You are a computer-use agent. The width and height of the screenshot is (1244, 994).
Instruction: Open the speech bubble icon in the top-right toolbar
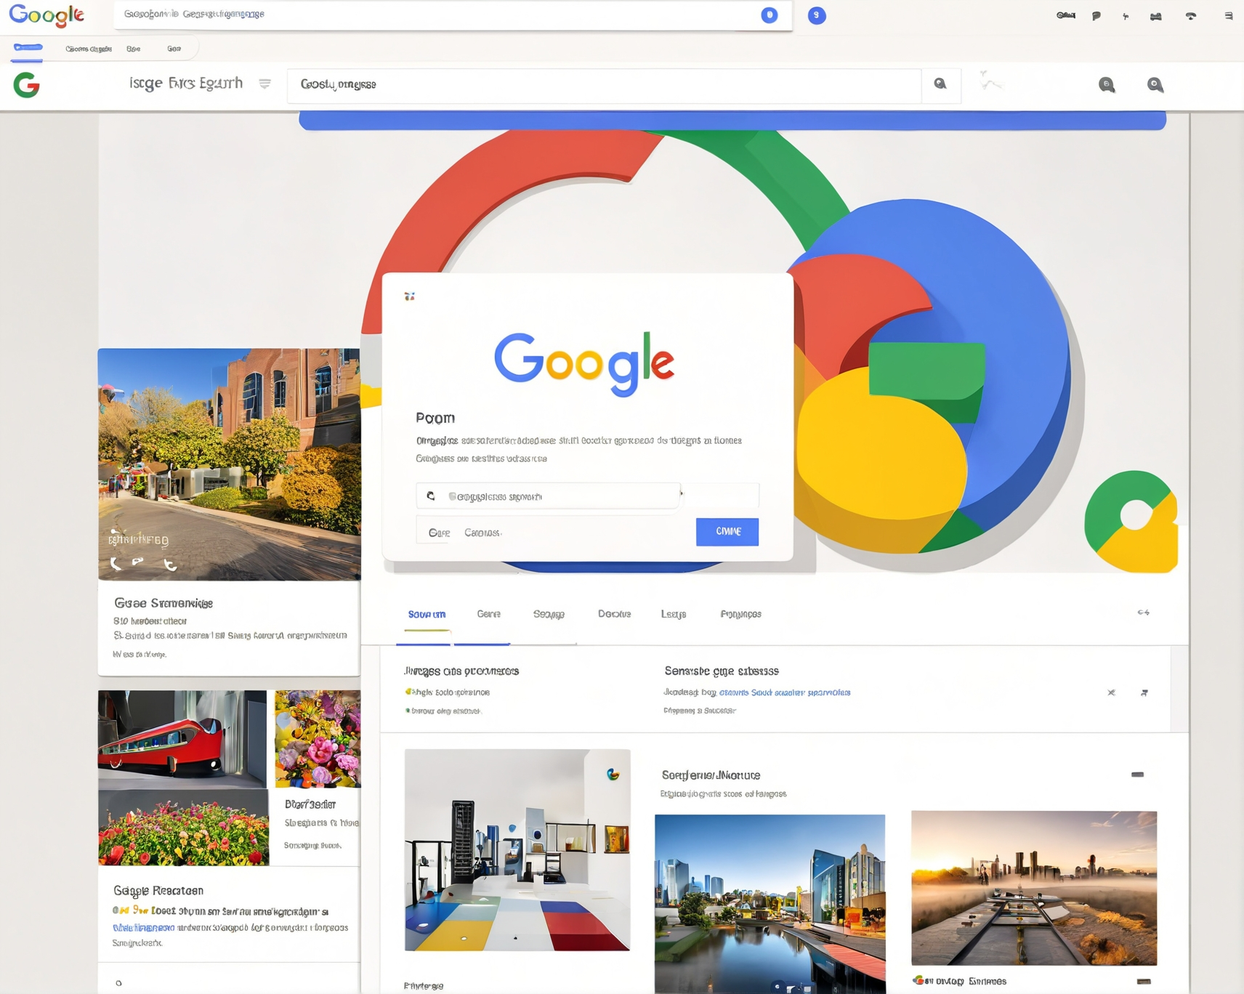point(1096,16)
